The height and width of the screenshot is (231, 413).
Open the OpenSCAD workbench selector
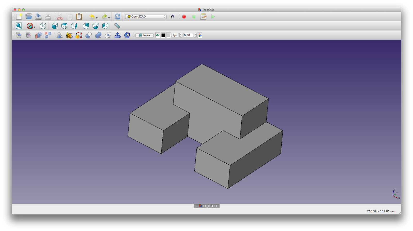pos(146,17)
